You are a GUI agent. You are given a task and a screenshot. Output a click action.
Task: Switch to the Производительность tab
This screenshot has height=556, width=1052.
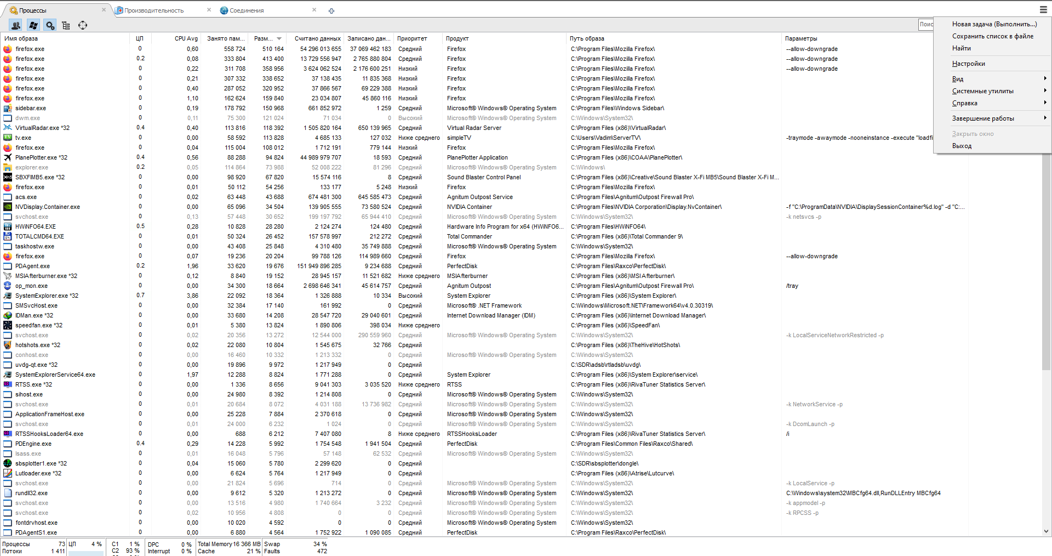(x=163, y=10)
